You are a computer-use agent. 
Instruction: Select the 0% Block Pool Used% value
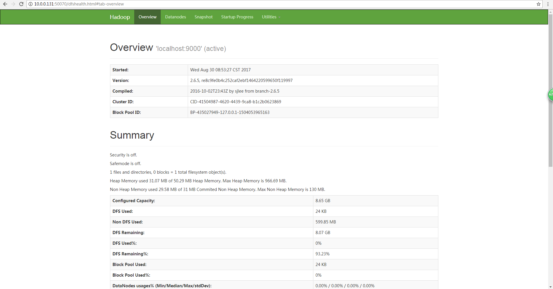pos(318,275)
